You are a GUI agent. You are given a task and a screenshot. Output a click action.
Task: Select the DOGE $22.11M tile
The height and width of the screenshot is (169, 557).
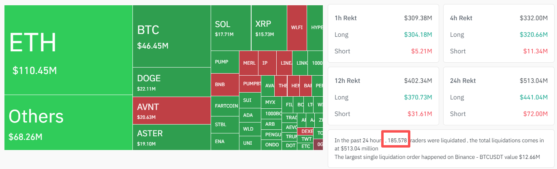pos(171,82)
